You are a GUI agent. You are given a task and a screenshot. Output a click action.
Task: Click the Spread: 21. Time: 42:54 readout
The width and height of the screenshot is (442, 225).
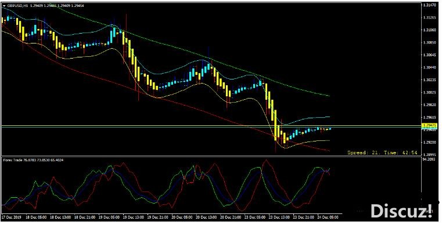(382, 153)
